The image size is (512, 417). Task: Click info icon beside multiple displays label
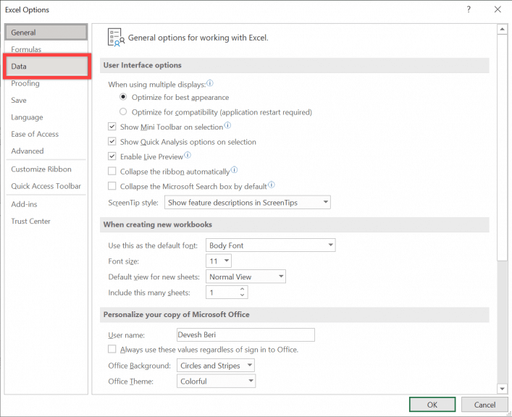point(210,83)
